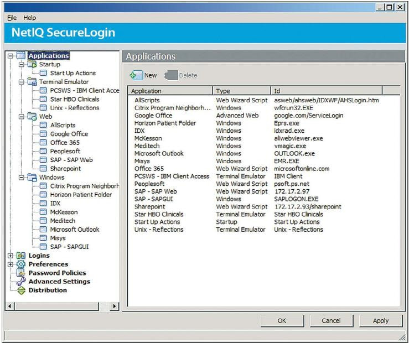This screenshot has width=409, height=343.
Task: Select the Google Office row in the list
Action: tap(263, 116)
